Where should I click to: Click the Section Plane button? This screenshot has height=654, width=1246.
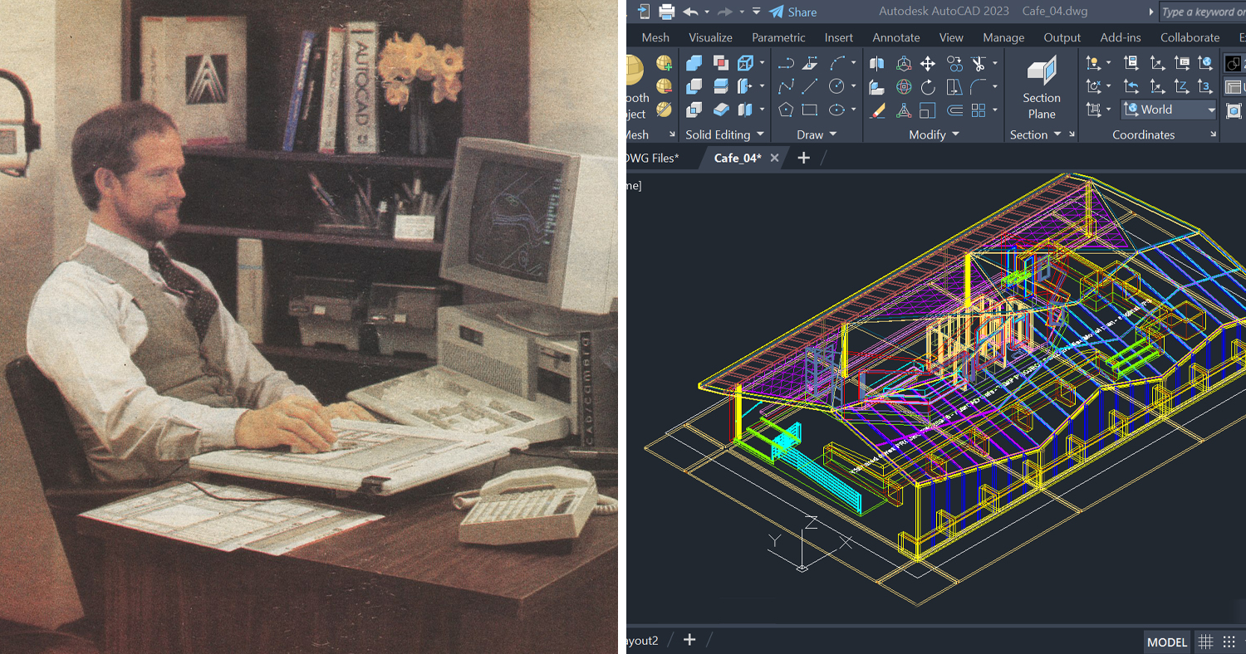(1042, 88)
